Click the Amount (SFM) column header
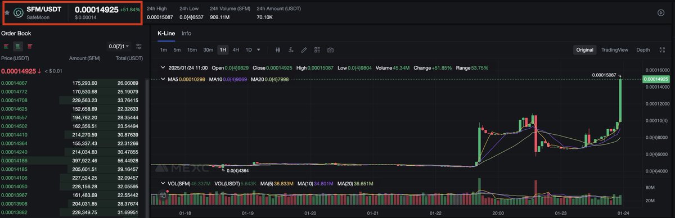The width and height of the screenshot is (675, 218). click(x=84, y=58)
